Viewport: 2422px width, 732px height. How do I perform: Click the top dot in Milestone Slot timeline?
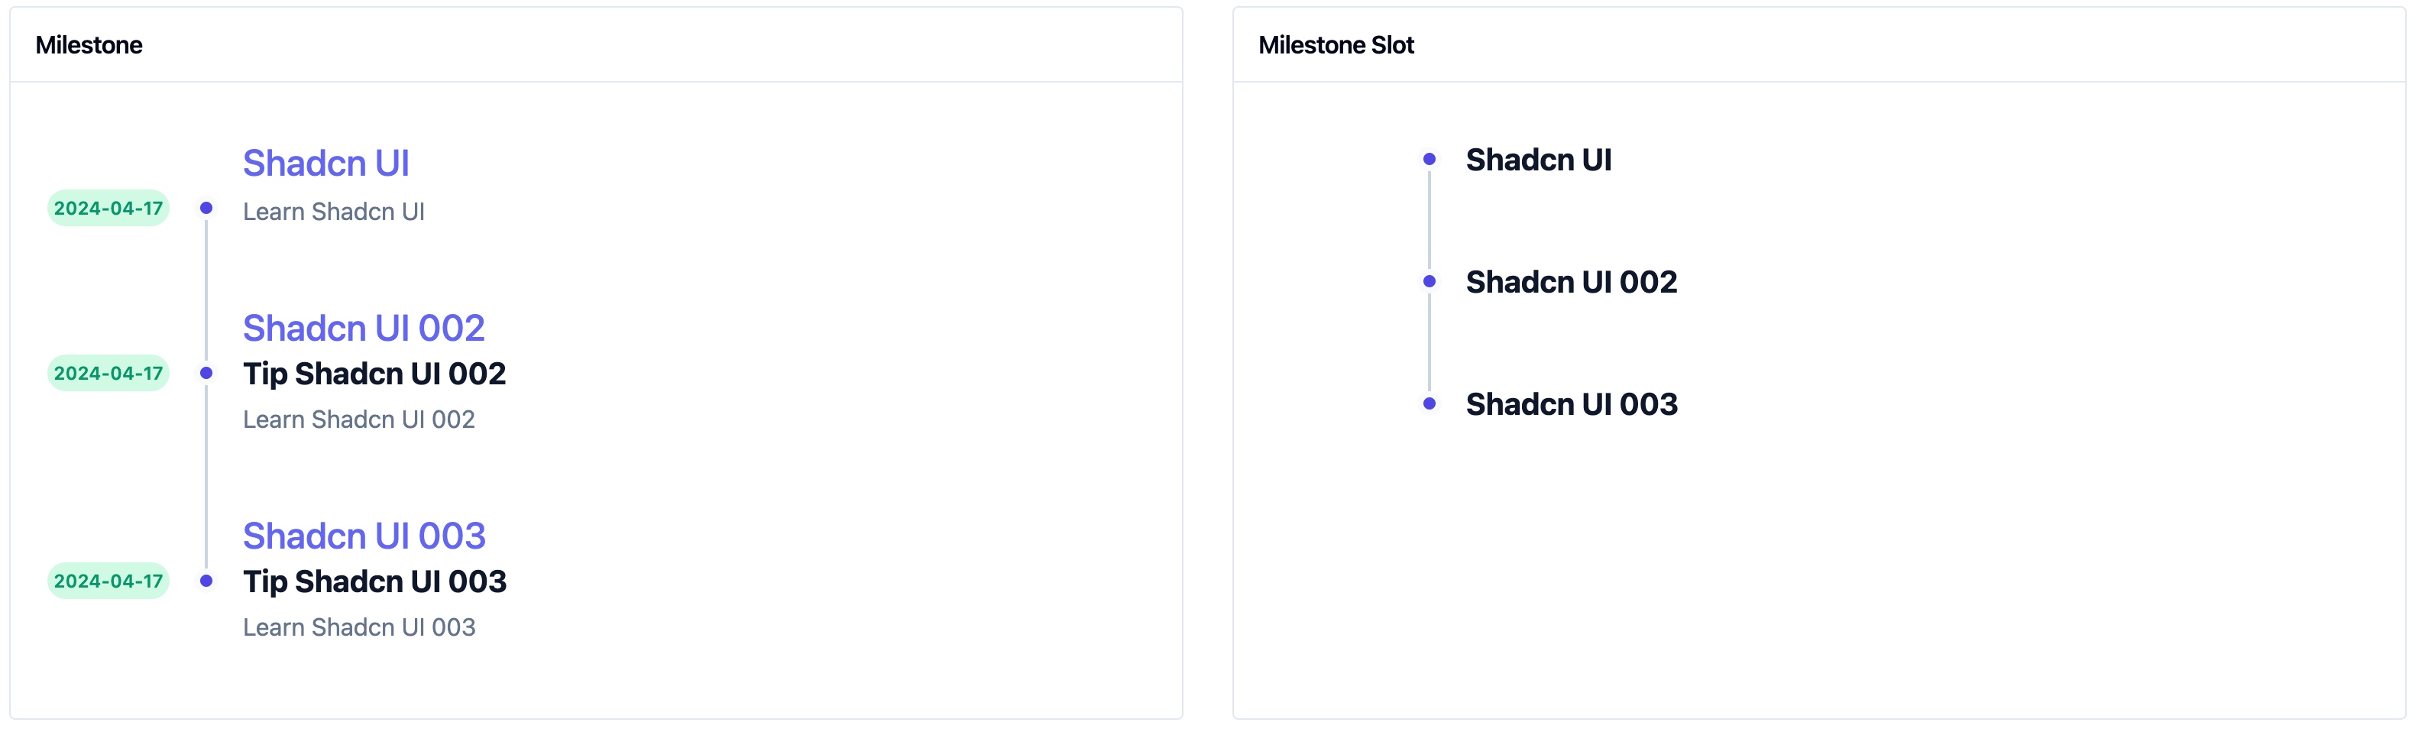1430,159
